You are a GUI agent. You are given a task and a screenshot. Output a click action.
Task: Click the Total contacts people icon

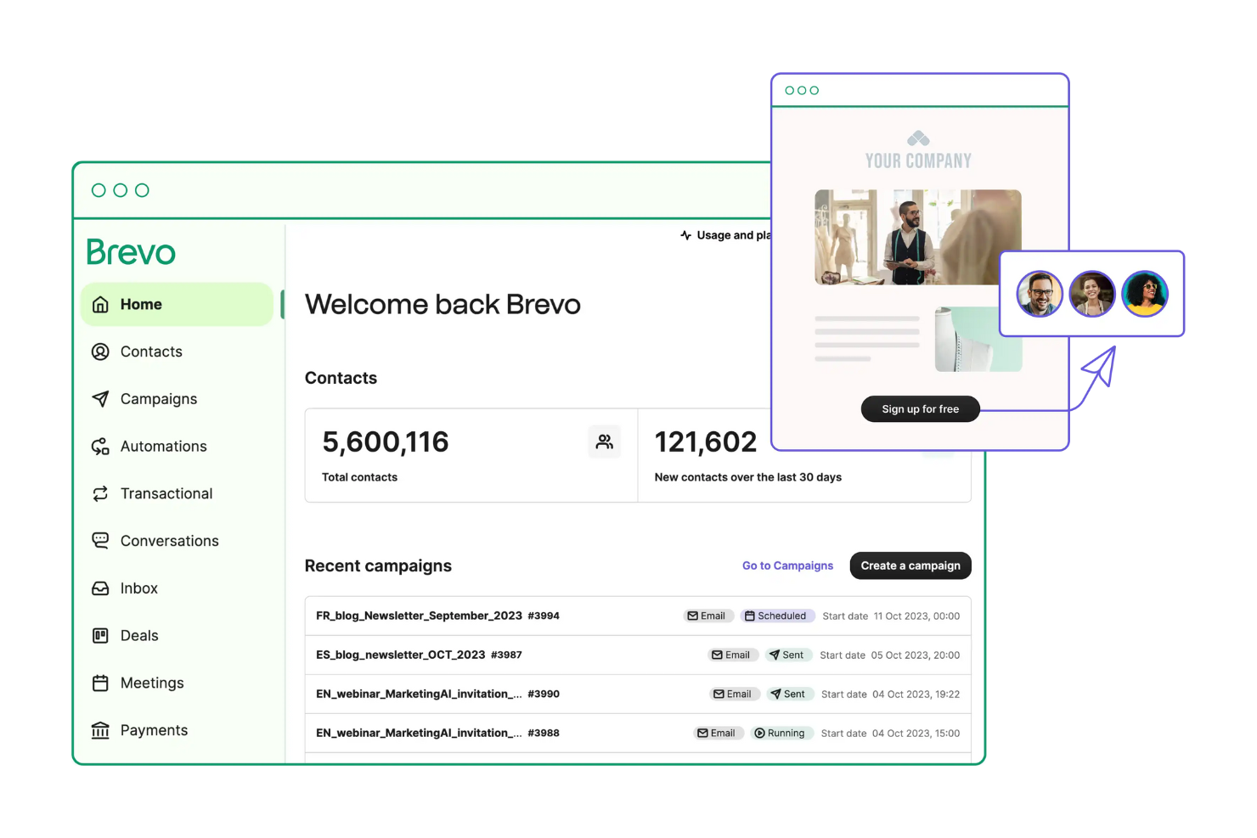coord(604,441)
